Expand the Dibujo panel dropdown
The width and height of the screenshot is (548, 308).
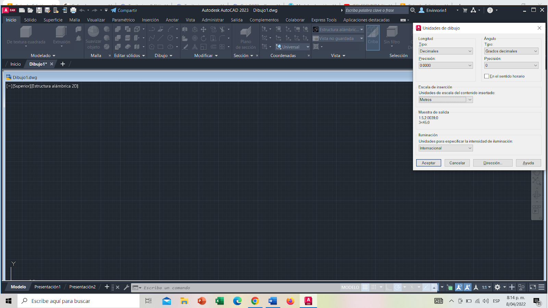pos(163,55)
